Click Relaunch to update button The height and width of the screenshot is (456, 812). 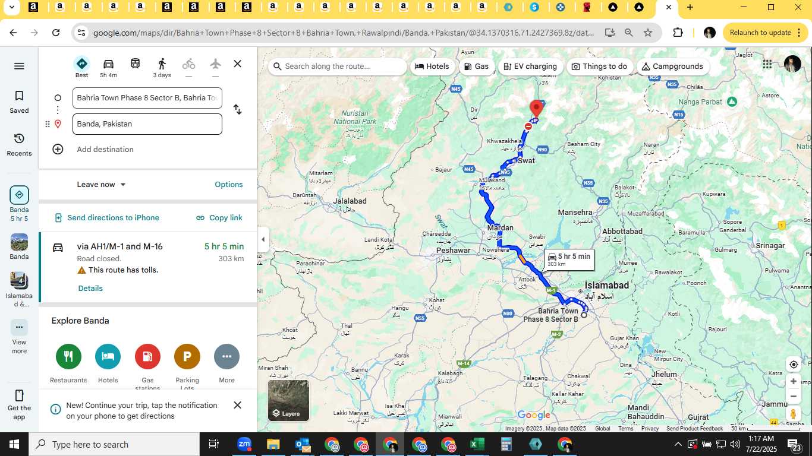tap(766, 33)
